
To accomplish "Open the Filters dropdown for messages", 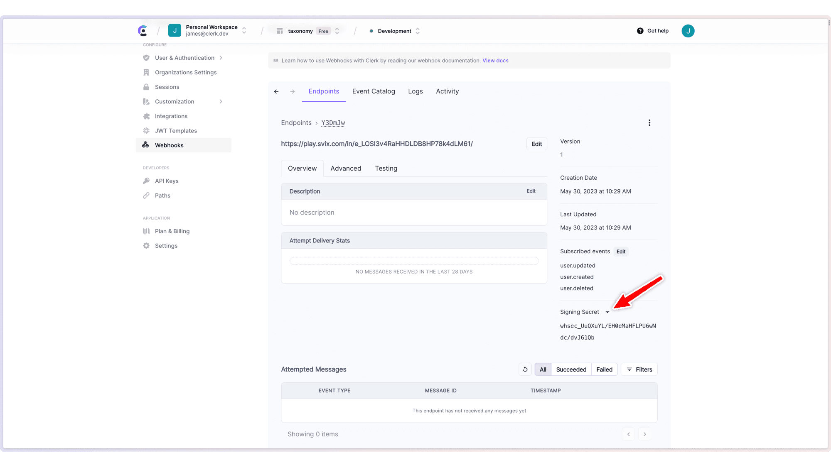I will point(639,369).
